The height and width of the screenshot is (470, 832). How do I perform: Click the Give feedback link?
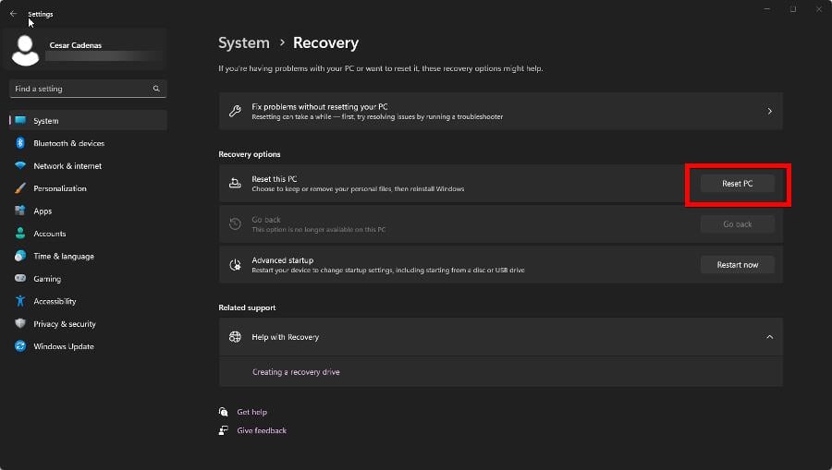coord(262,430)
